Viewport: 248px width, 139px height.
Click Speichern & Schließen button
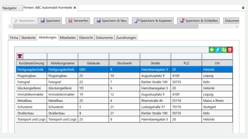[x=198, y=21]
